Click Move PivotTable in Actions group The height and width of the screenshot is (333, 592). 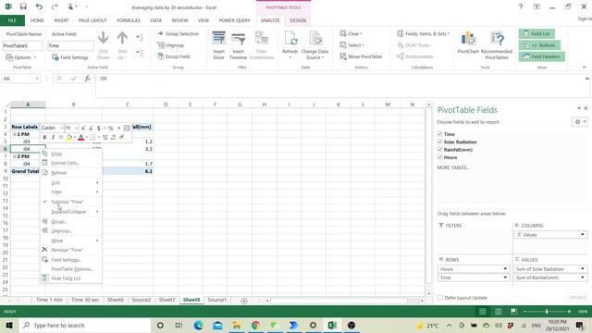point(362,56)
